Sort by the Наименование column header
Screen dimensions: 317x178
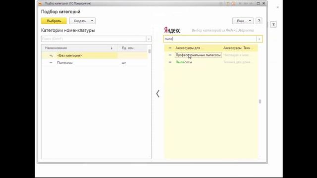click(79, 48)
